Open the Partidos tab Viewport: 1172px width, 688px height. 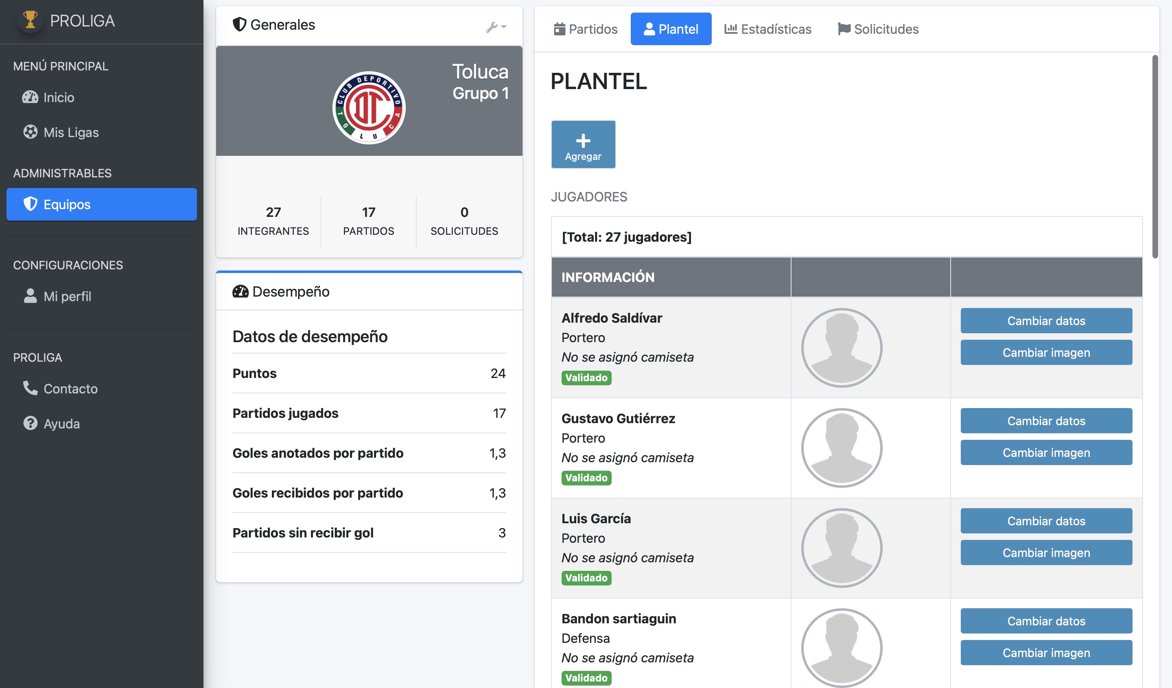coord(586,29)
